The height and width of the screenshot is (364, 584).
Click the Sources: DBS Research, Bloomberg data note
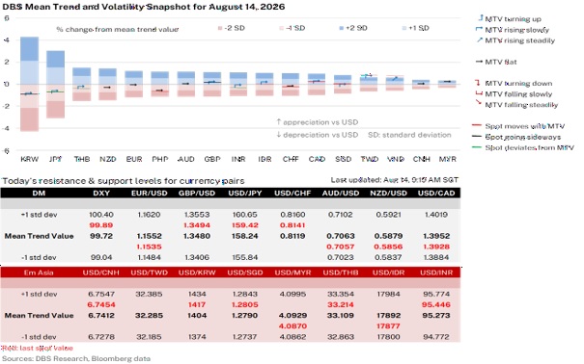point(76,359)
